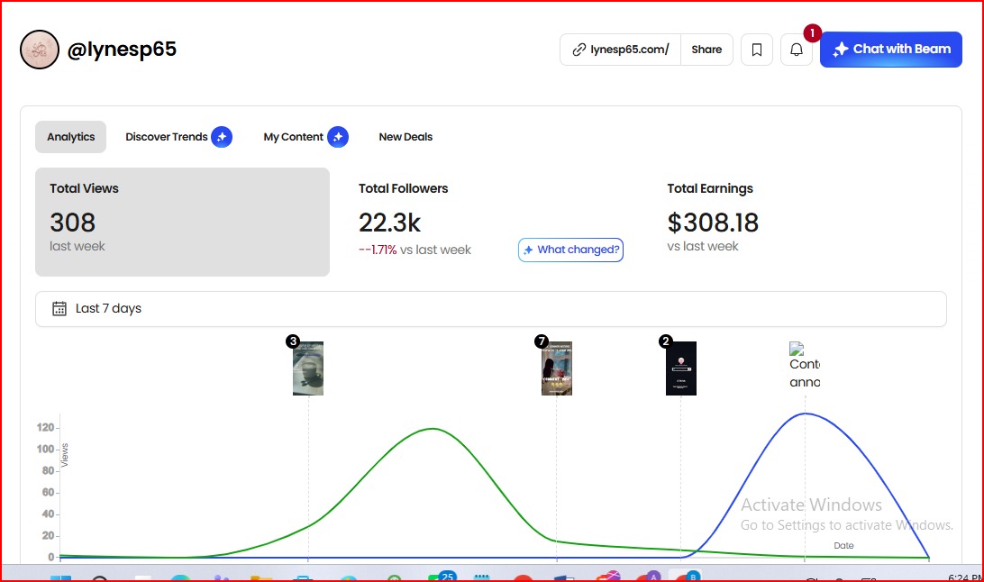Select the Analytics tab
Image resolution: width=984 pixels, height=582 pixels.
pyautogui.click(x=71, y=137)
